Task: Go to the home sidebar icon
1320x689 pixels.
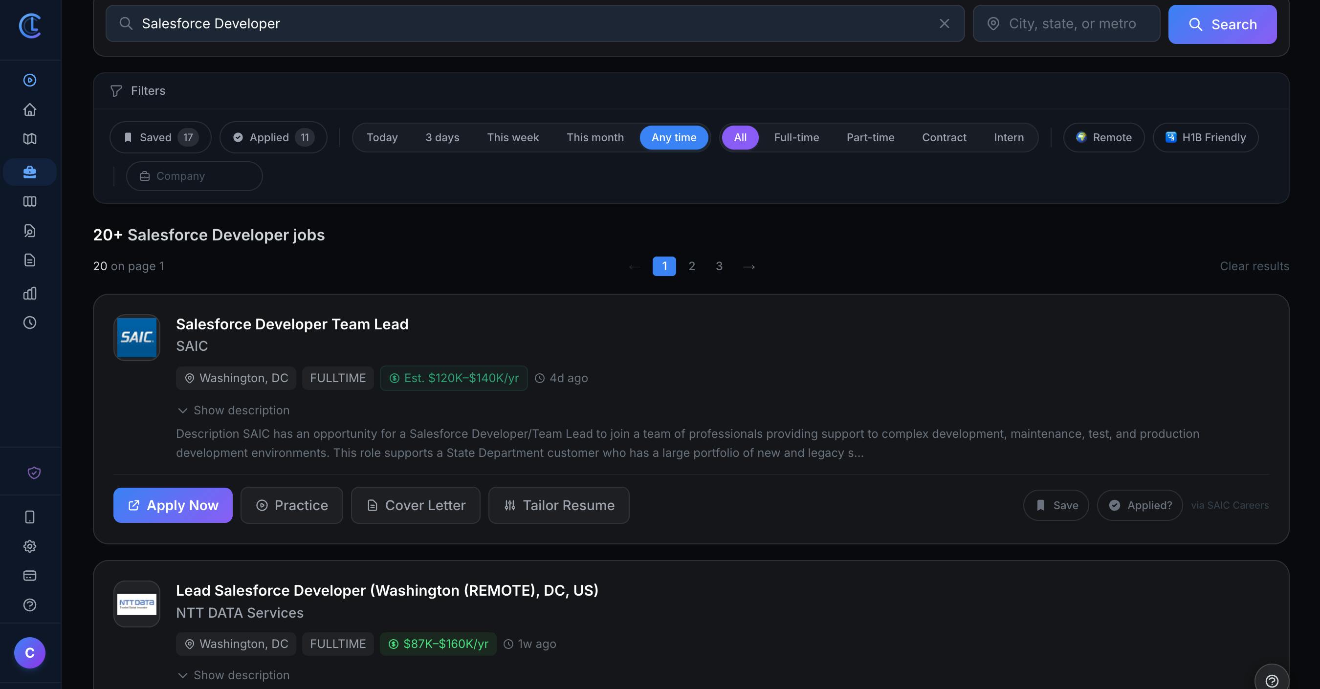Action: tap(30, 109)
